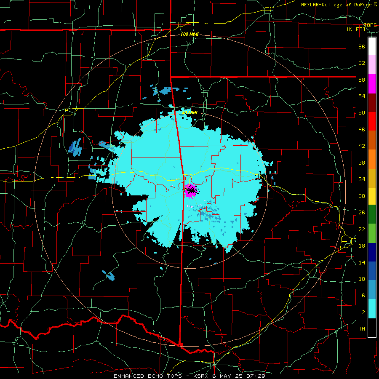Click the 66 scale value
This screenshot has width=379, height=379.
[362, 46]
